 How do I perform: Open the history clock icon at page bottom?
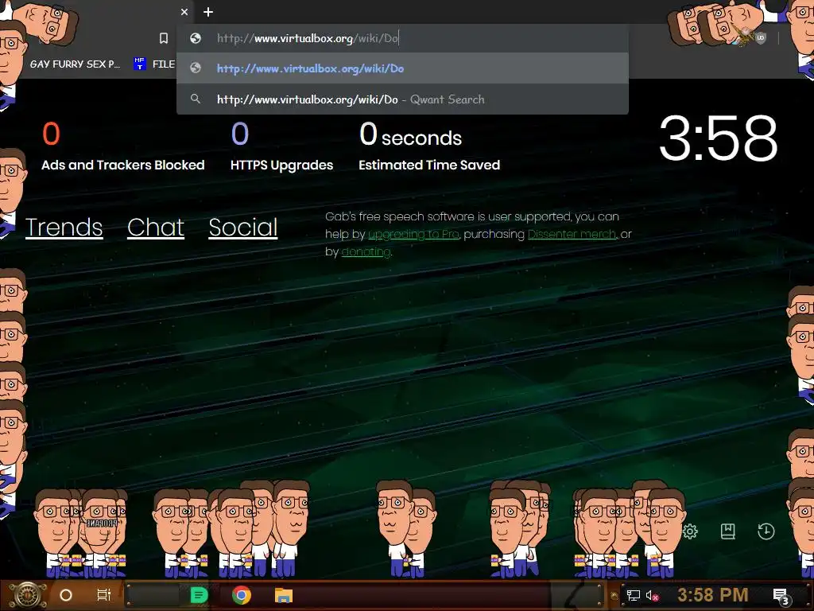pos(766,531)
